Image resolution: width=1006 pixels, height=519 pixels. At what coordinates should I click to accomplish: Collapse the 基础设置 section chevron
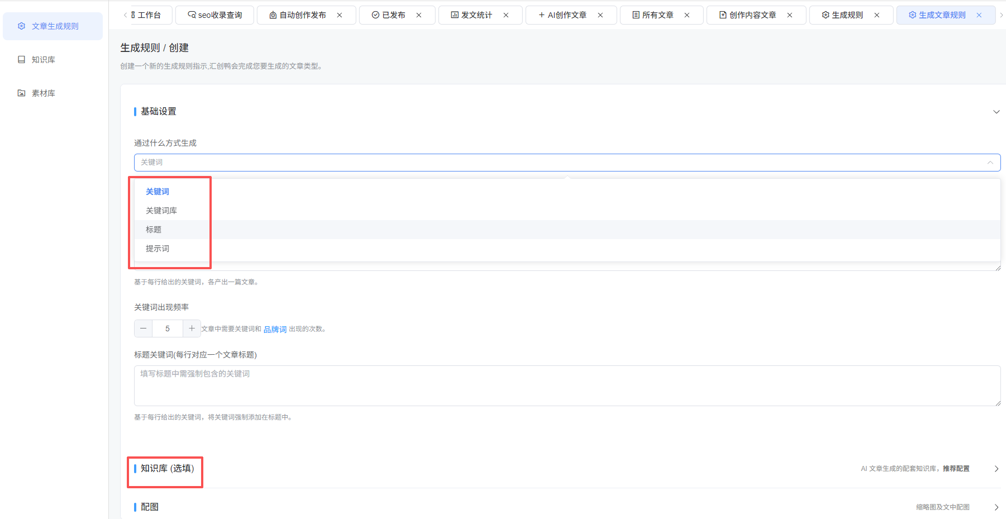click(x=996, y=112)
